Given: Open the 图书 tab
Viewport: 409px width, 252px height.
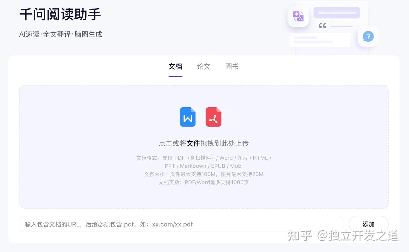Looking at the screenshot, I should coord(232,67).
